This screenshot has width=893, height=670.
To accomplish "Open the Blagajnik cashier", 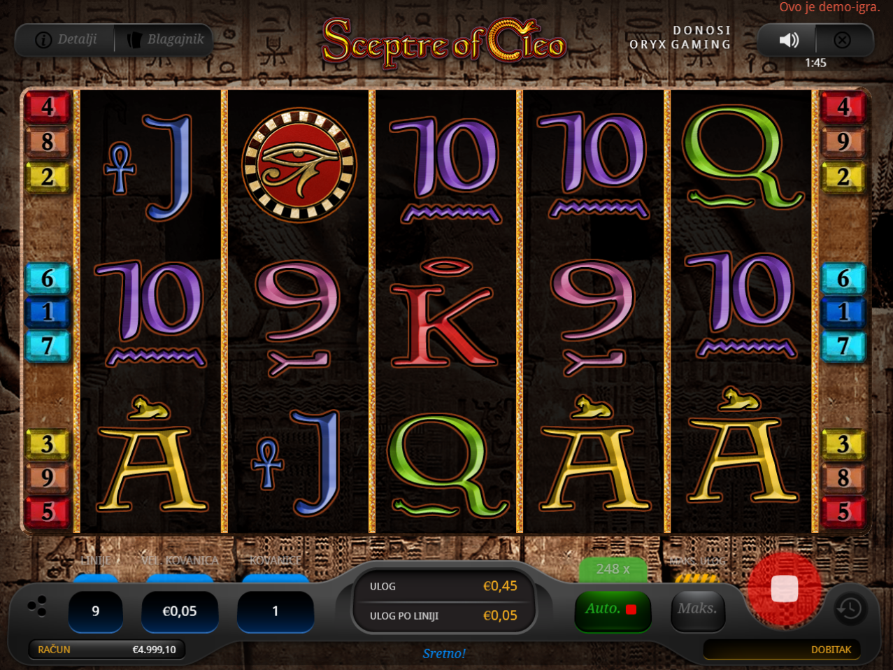I will click(165, 40).
